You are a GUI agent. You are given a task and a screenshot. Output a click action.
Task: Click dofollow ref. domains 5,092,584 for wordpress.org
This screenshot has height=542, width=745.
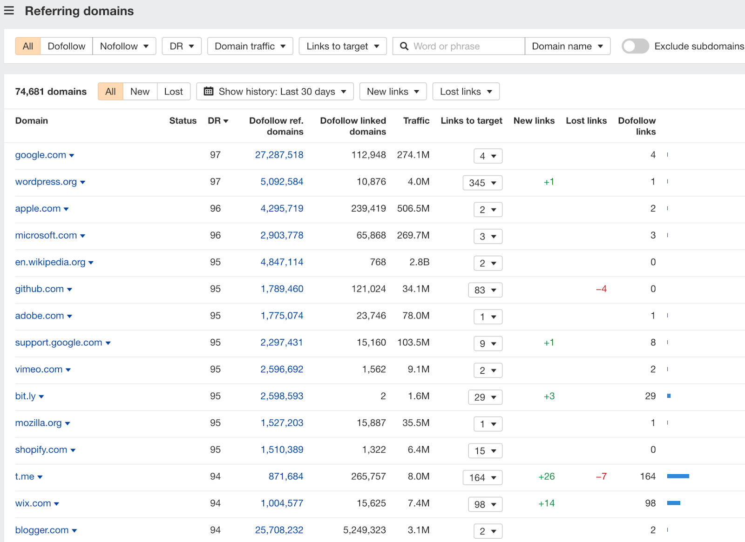pyautogui.click(x=282, y=182)
